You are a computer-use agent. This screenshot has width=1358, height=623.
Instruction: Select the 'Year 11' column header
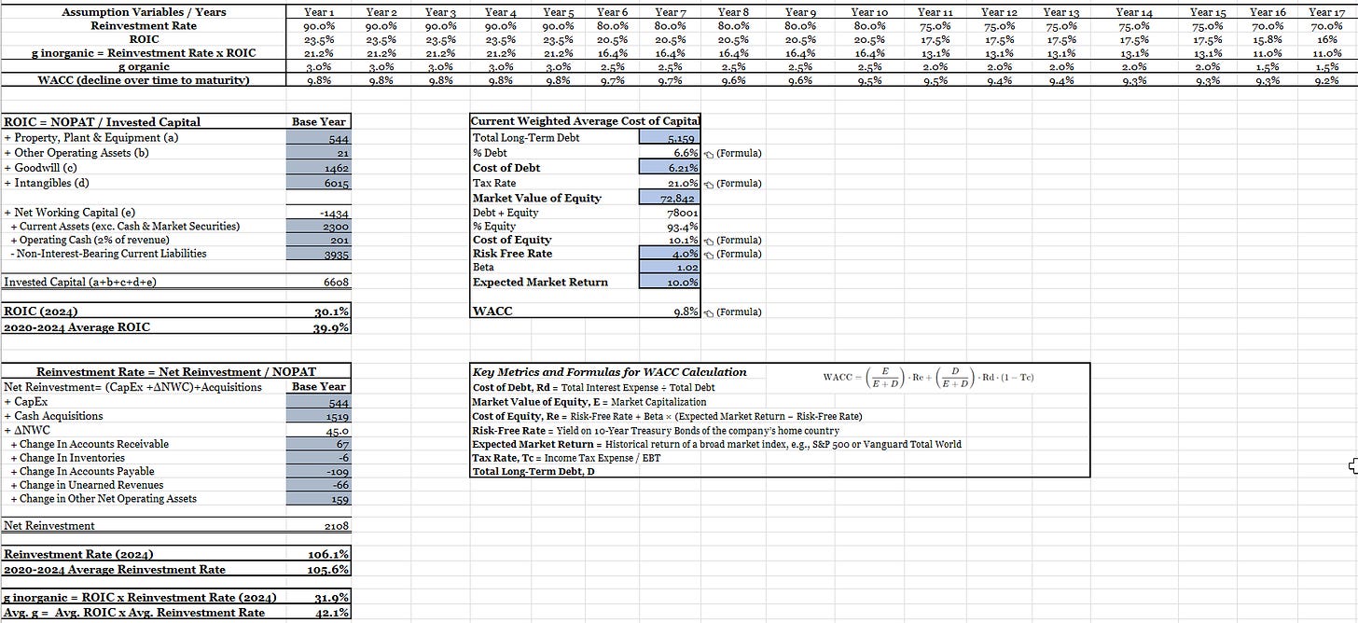(934, 12)
